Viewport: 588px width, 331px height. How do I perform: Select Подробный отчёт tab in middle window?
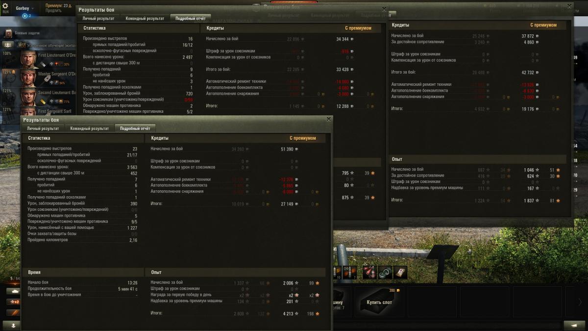point(190,18)
